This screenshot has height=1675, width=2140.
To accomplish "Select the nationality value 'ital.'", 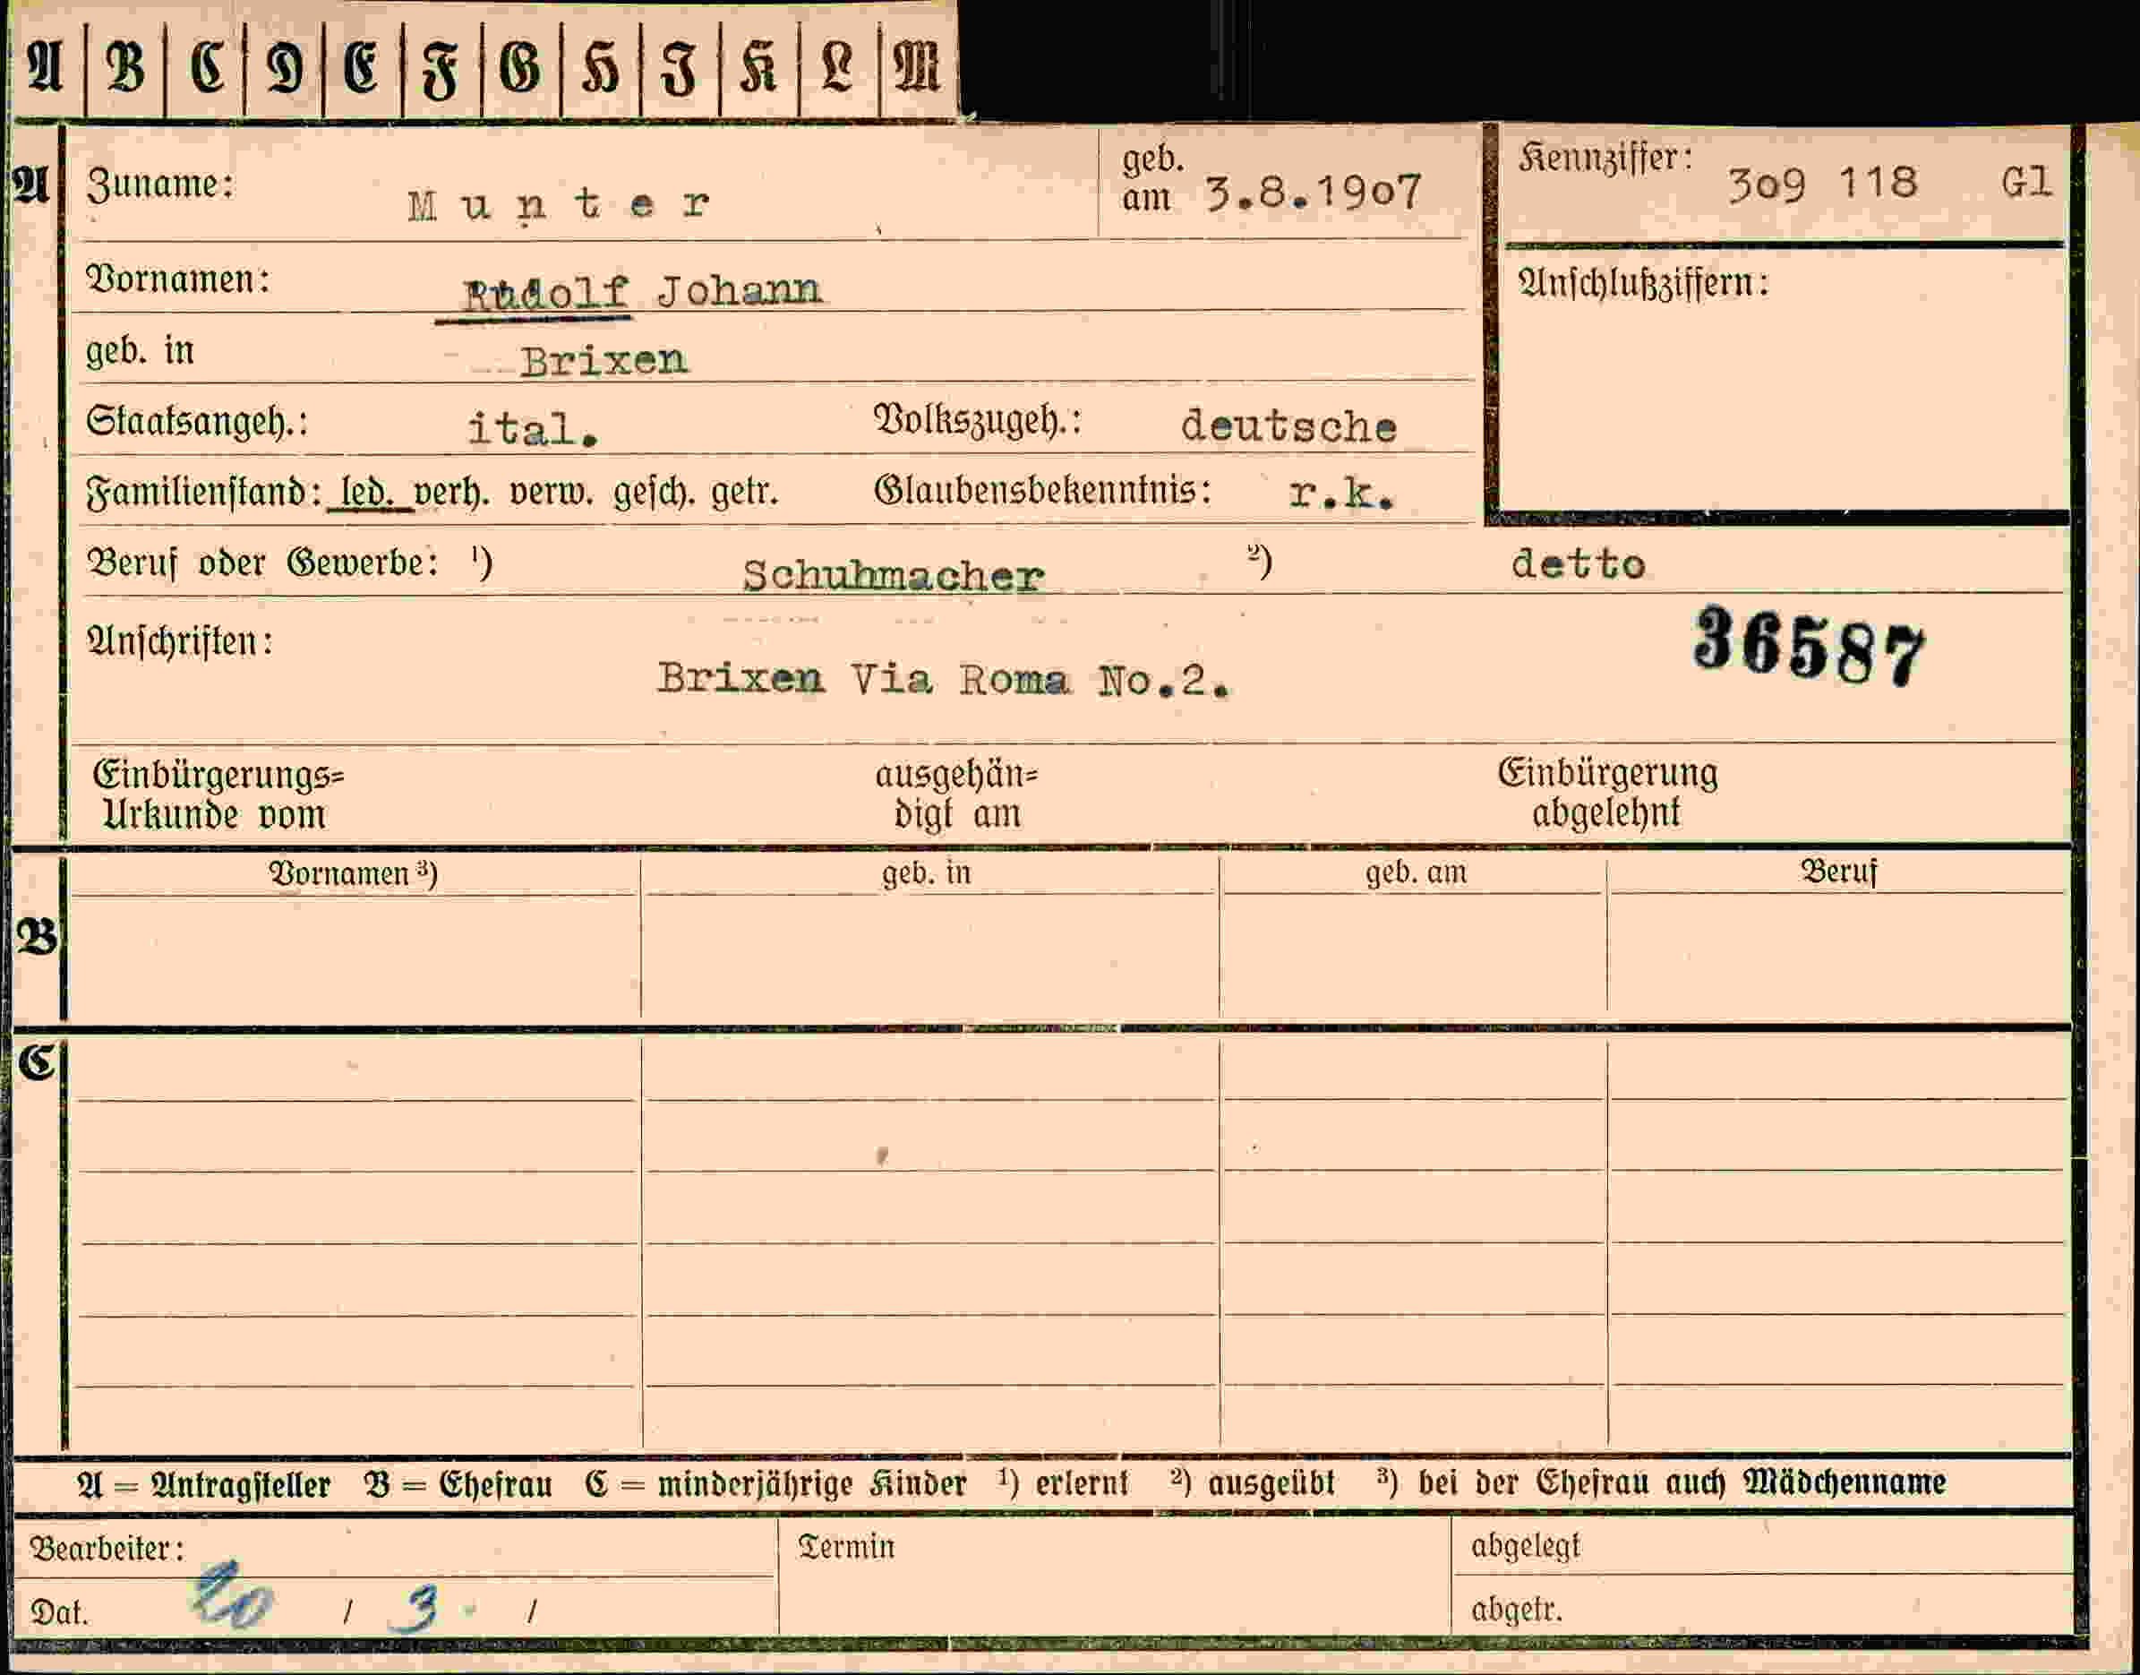I will (532, 430).
